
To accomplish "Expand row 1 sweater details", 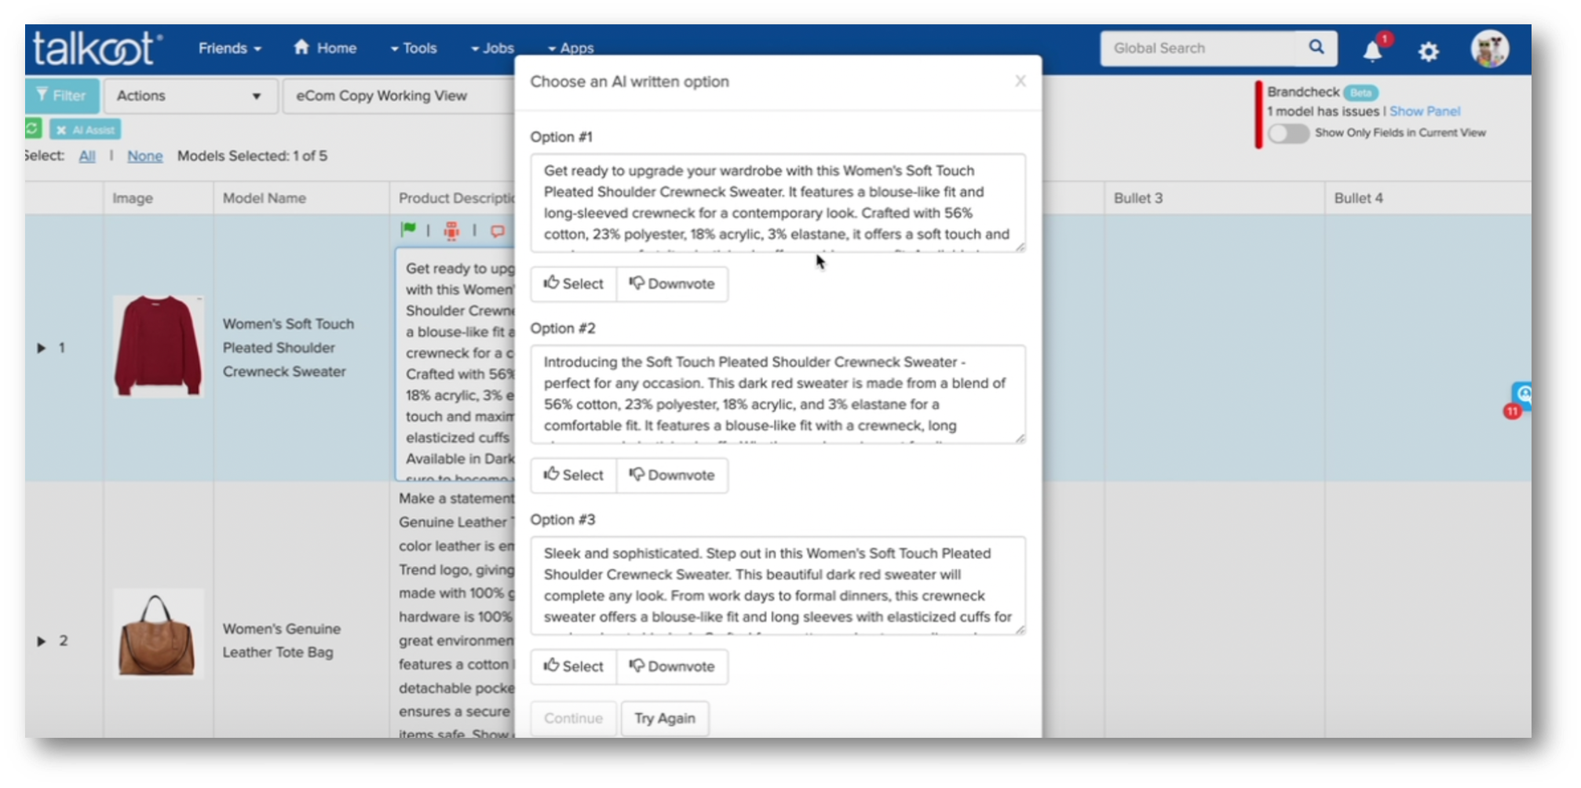I will click(x=42, y=348).
